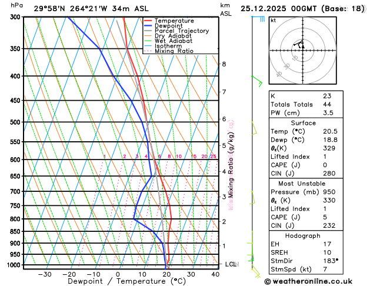Click the Surface Temp value 20.5
Screen dimensions: 370x286
tap(330, 131)
